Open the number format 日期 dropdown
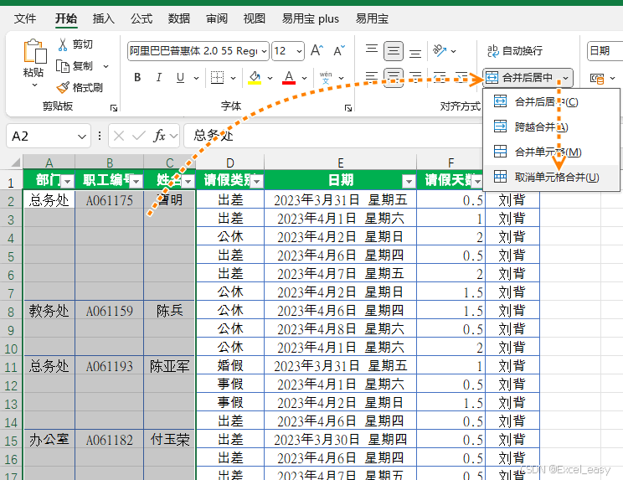Screen dimensions: 623x480 tap(605, 51)
